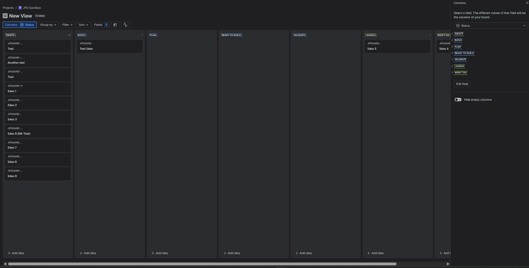Toggle Hide empty columns switch
The width and height of the screenshot is (529, 268).
(x=458, y=100)
